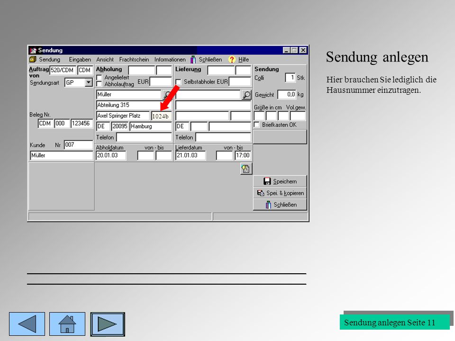
Task: Click the Speichern button
Action: 280,181
